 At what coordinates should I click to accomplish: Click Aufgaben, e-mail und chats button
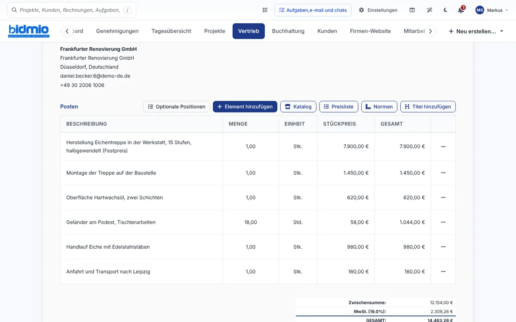(x=313, y=10)
